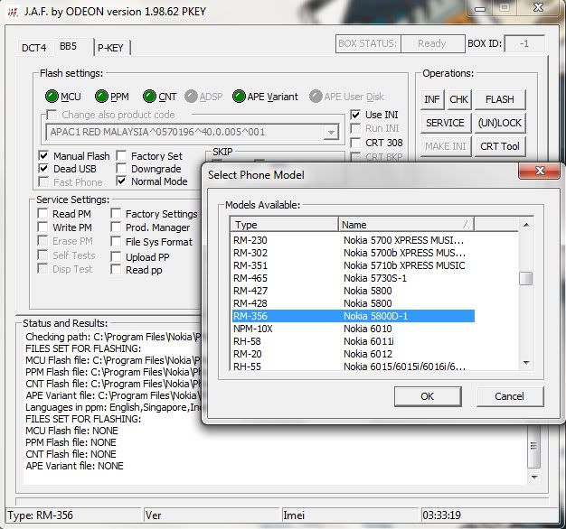Select RM-302 Nokia 5700b row

point(353,253)
